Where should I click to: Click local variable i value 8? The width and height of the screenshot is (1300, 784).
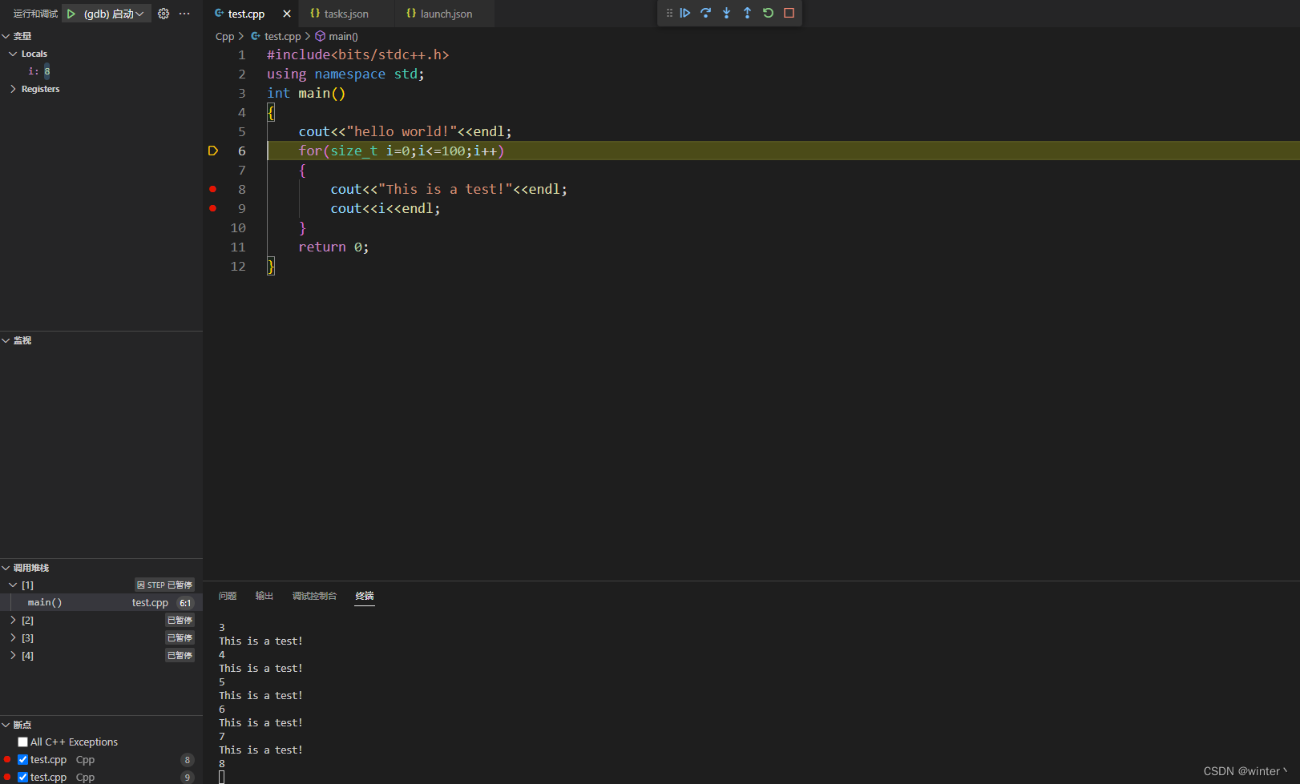(x=47, y=71)
